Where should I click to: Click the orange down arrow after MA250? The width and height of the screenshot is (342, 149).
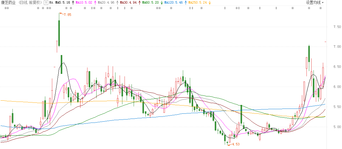click(210, 2)
